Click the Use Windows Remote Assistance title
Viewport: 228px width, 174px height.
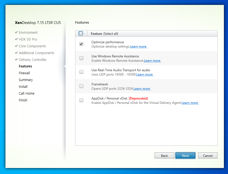point(115,56)
